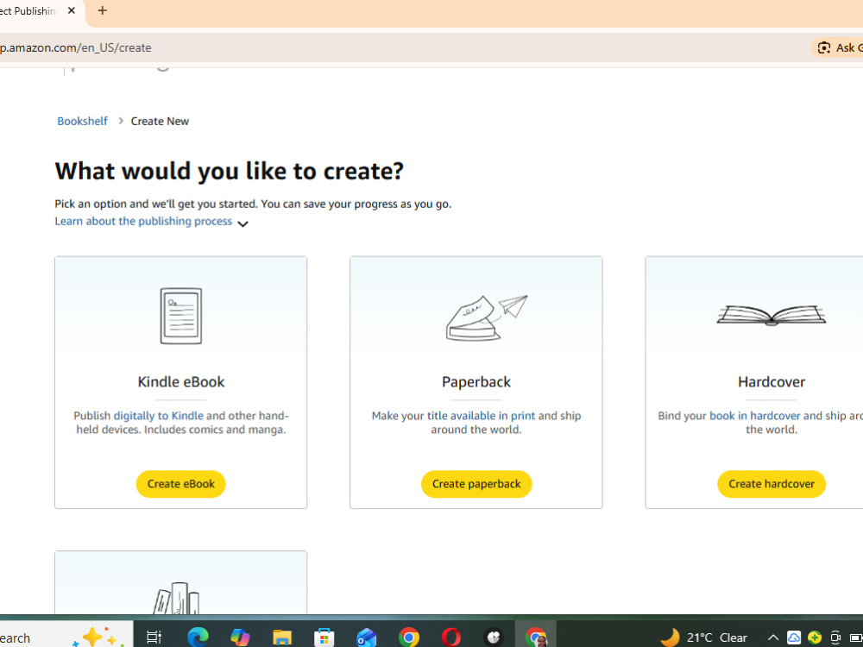
Task: Click the Create New breadcrumb text
Action: [160, 121]
